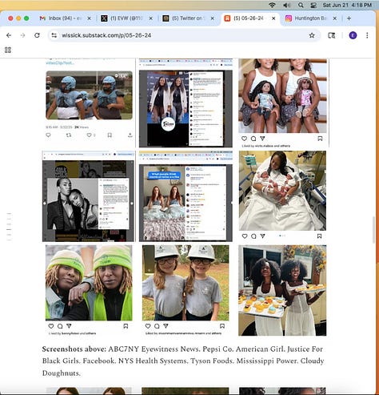
Task: Like the hospital newborn twins post
Action: coord(245,236)
